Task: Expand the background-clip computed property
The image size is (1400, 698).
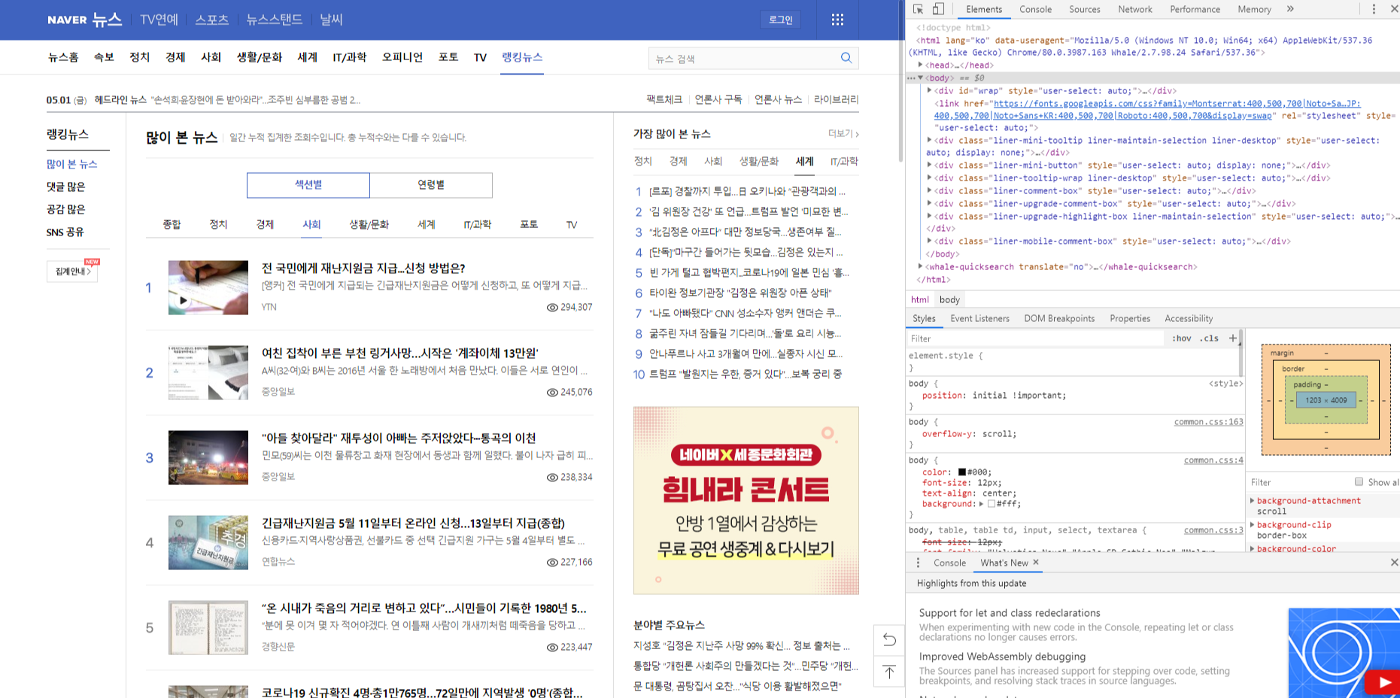Action: 1253,525
